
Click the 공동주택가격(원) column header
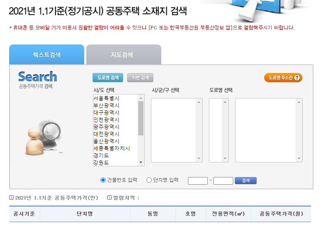tap(281, 214)
